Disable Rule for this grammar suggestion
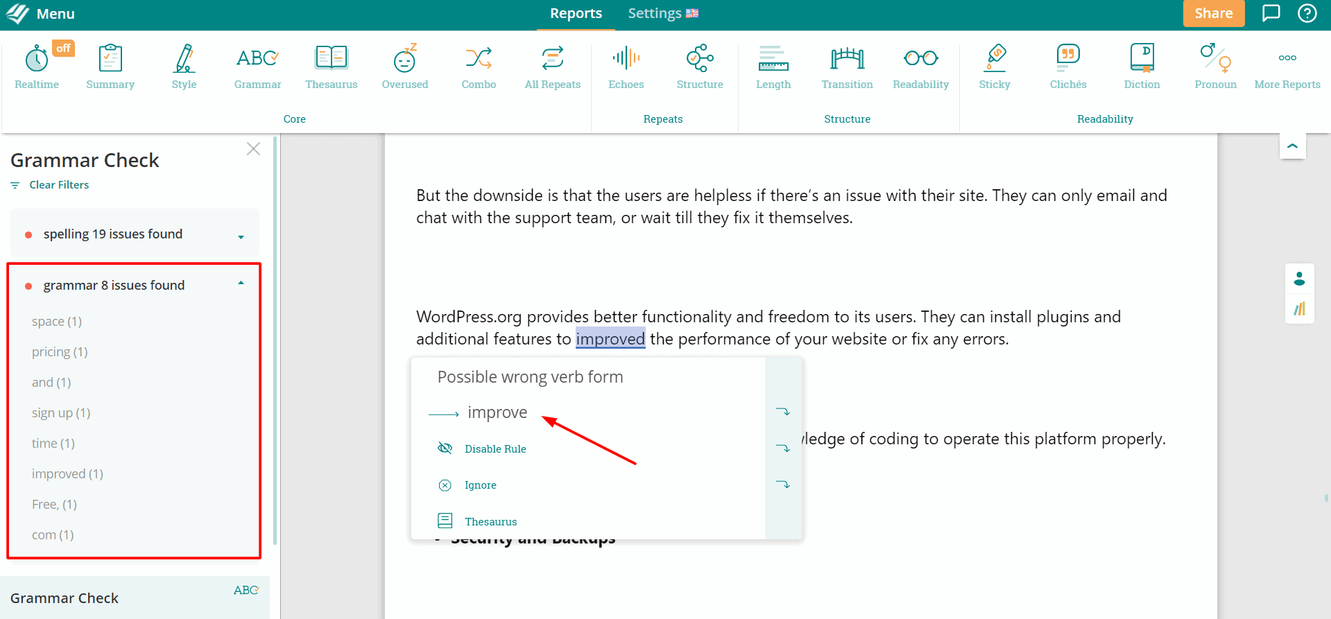 point(495,449)
